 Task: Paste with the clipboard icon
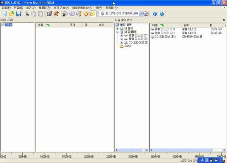pyautogui.click(x=41, y=14)
